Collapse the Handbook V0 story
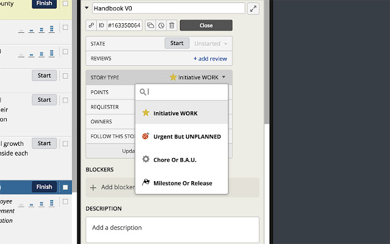Screen dimensions: 390x244 (87, 8)
